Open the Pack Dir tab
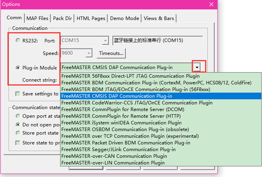The width and height of the screenshot is (268, 177). point(62,18)
